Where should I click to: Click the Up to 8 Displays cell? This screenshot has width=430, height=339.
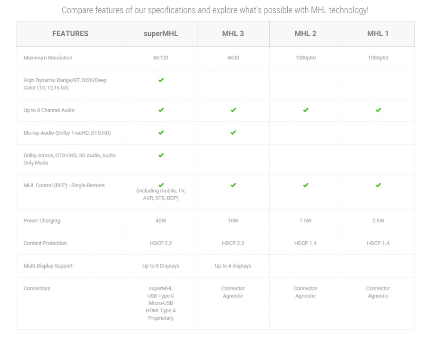coord(161,266)
